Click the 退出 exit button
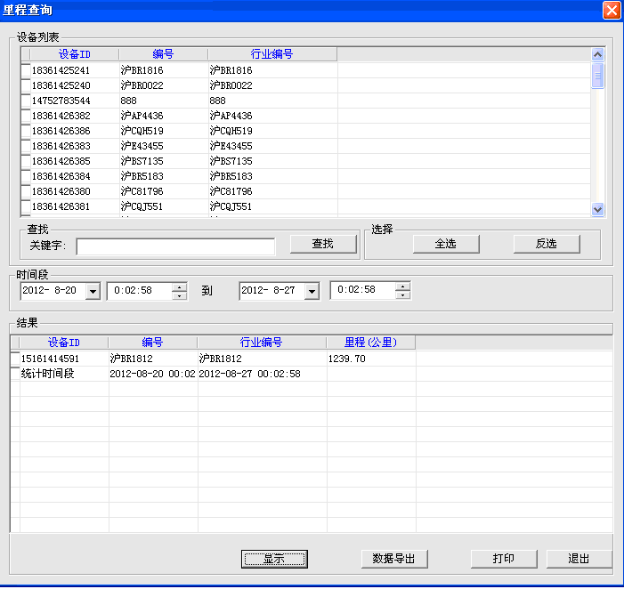This screenshot has height=589, width=624. click(x=579, y=559)
